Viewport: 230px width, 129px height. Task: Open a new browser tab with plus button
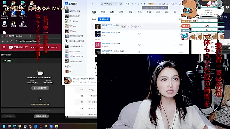[x=35, y=36]
